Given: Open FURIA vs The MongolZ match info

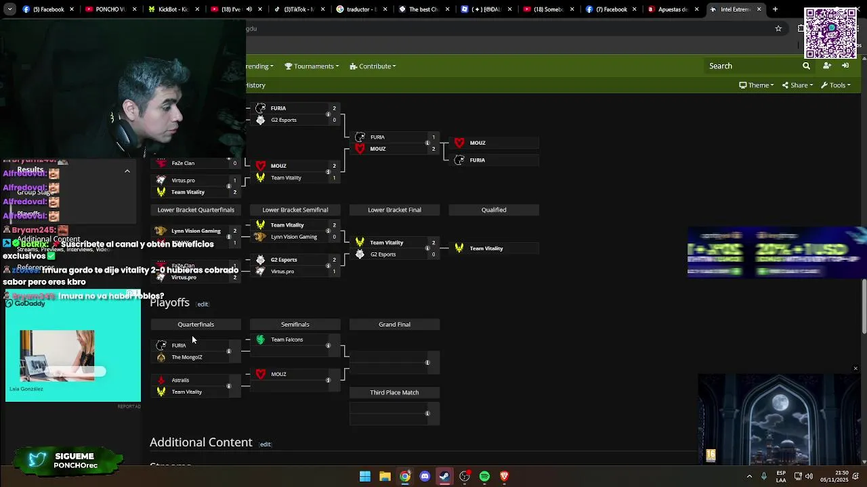Looking at the screenshot, I should [229, 351].
